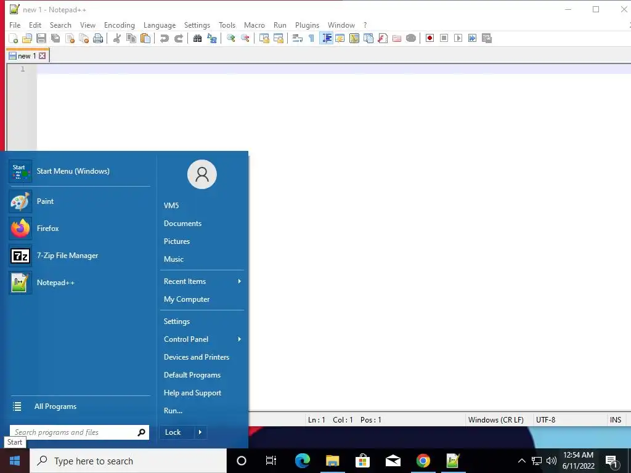Click the Save file toolbar icon
The image size is (631, 473).
41,38
